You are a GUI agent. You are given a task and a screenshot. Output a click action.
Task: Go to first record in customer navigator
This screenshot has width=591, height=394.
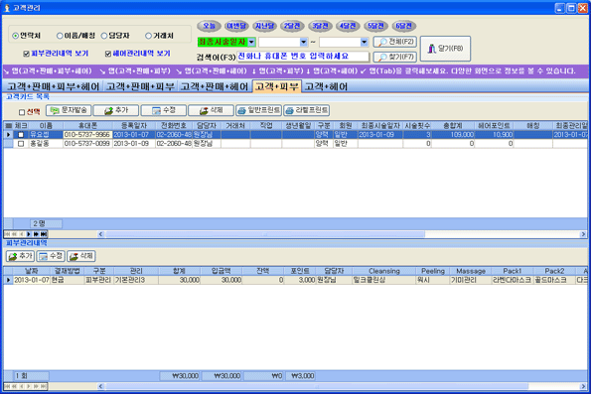(7, 234)
